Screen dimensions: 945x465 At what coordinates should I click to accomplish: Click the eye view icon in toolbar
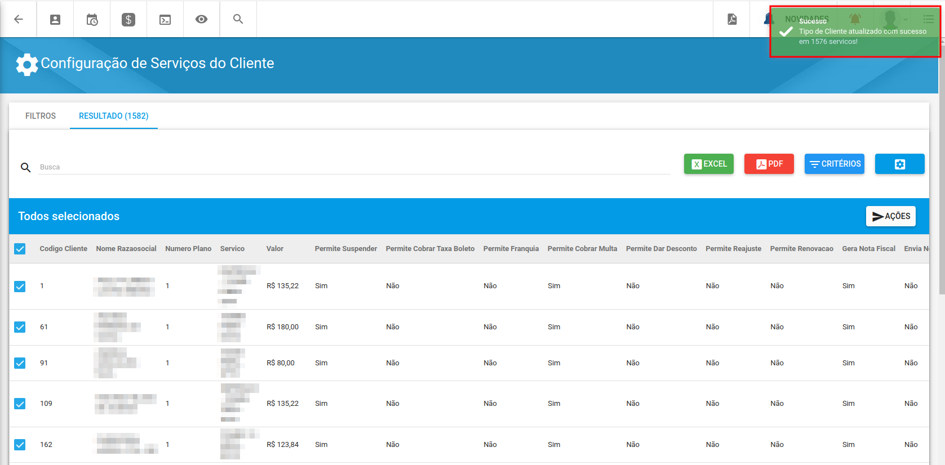201,19
